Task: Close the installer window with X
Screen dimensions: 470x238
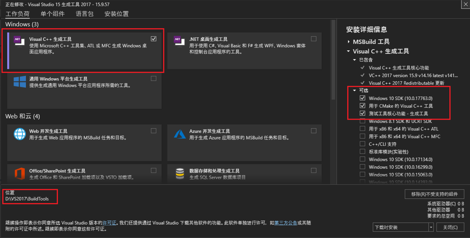Action: [465, 4]
